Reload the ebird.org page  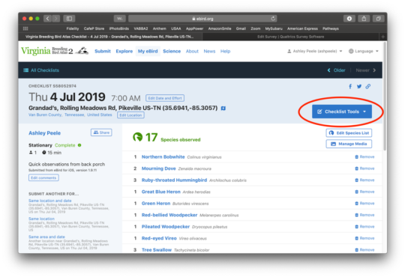pyautogui.click(x=273, y=19)
